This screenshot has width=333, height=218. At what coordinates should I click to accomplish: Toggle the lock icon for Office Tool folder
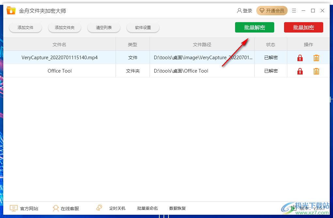pyautogui.click(x=300, y=71)
